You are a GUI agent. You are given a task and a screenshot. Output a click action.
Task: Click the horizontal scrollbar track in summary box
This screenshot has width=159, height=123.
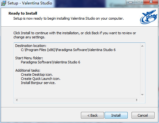(x=77, y=100)
